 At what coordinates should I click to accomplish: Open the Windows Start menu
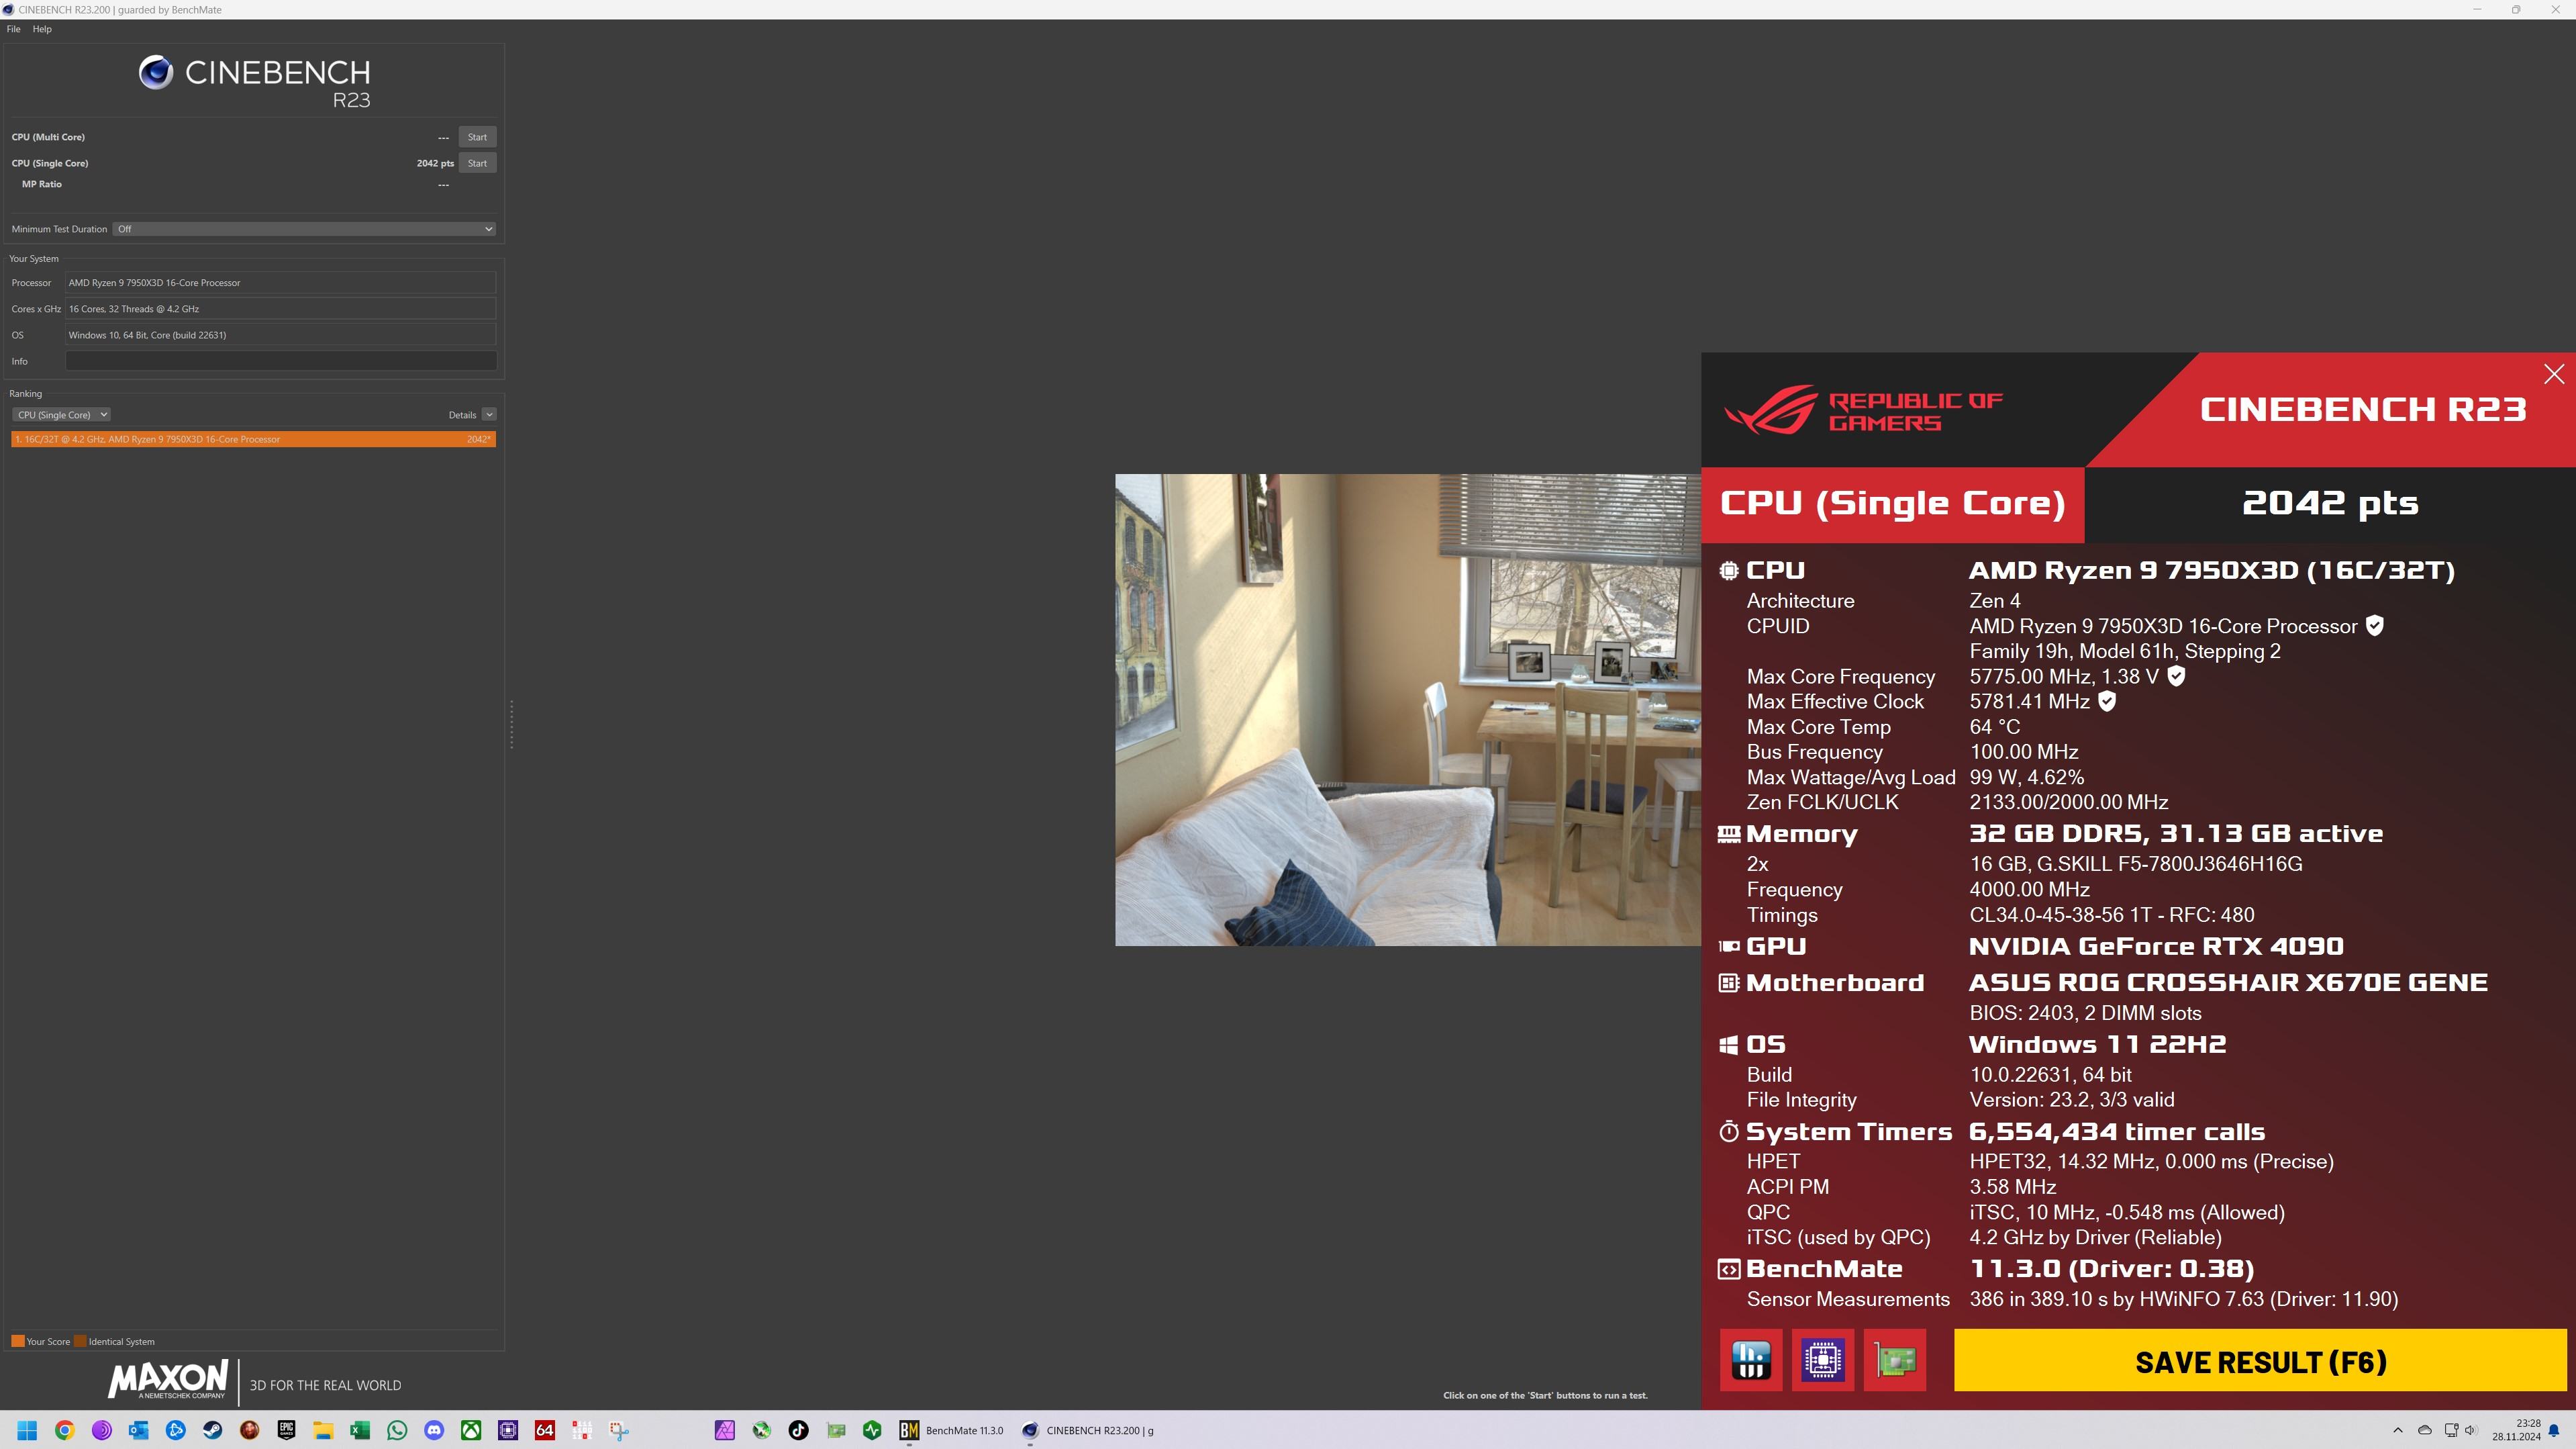[27, 1430]
